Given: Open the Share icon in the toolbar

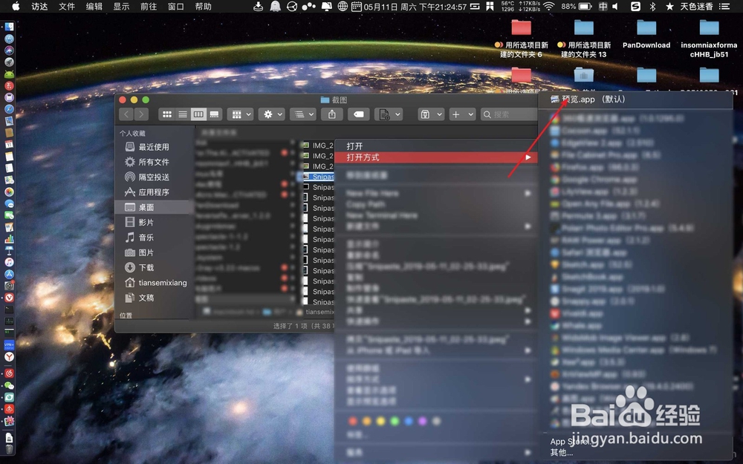Looking at the screenshot, I should point(331,113).
